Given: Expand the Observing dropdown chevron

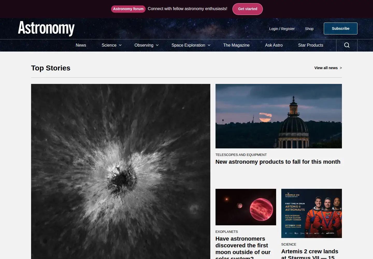Looking at the screenshot, I should (x=157, y=45).
